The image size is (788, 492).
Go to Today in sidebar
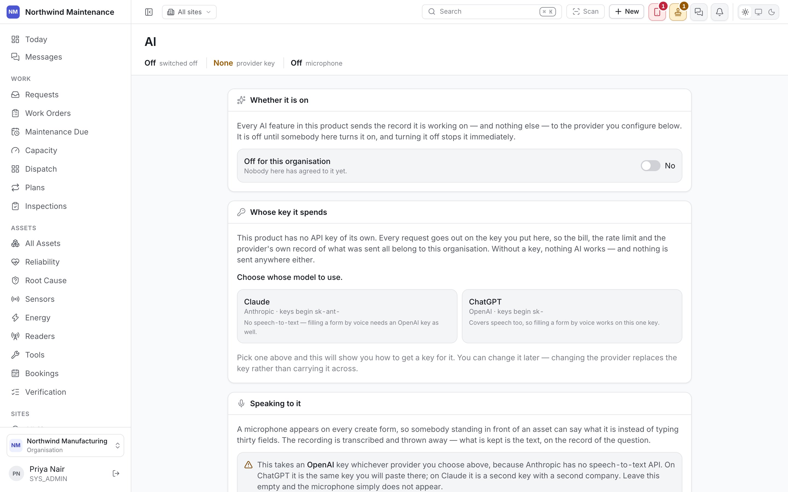(x=65, y=39)
